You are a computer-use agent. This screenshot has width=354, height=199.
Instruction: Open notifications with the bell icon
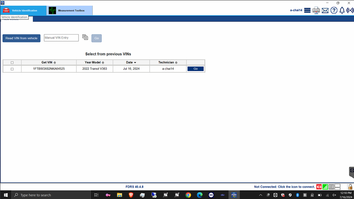[x=342, y=10]
